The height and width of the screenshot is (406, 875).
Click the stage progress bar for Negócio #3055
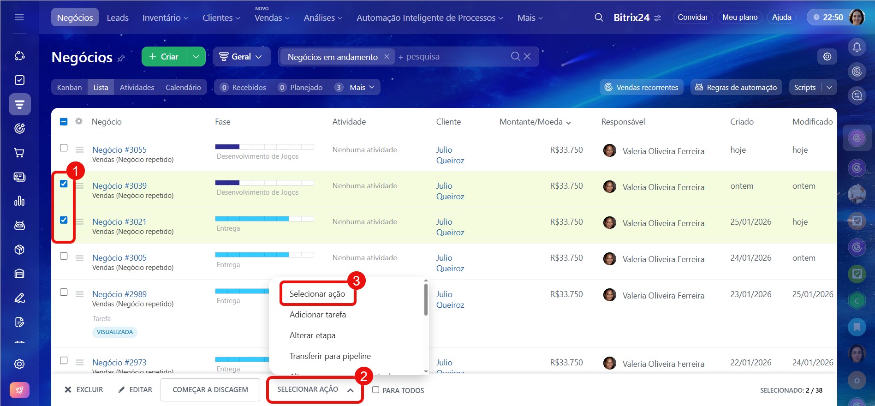pos(264,147)
